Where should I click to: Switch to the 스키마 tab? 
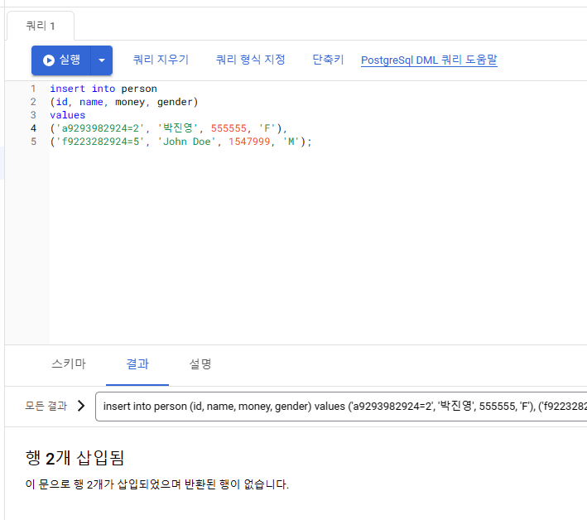68,364
